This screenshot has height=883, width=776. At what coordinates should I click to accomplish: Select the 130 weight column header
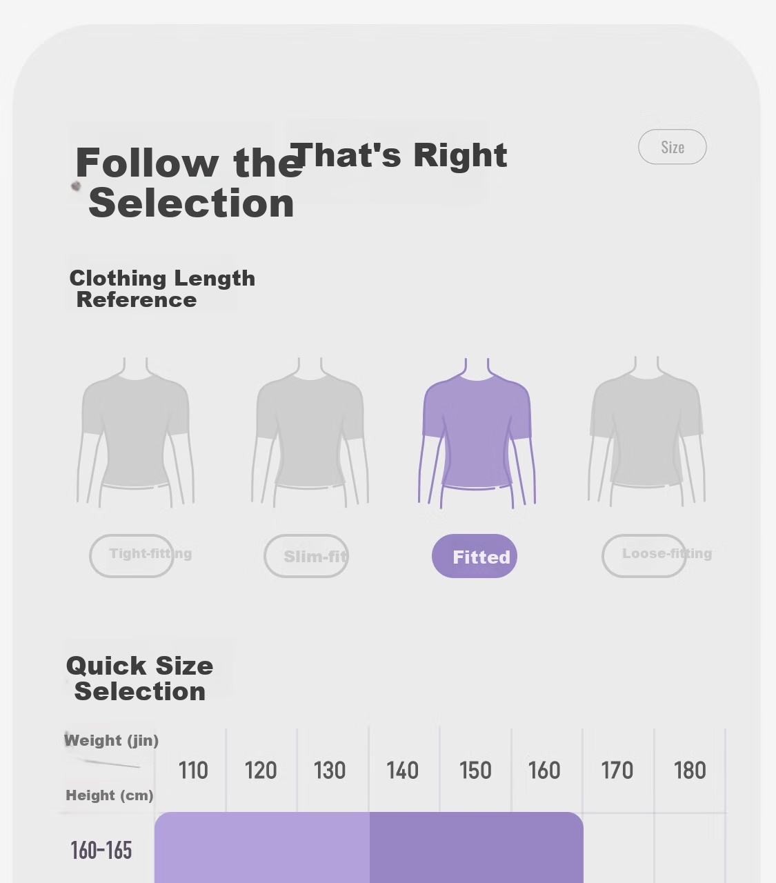[330, 770]
